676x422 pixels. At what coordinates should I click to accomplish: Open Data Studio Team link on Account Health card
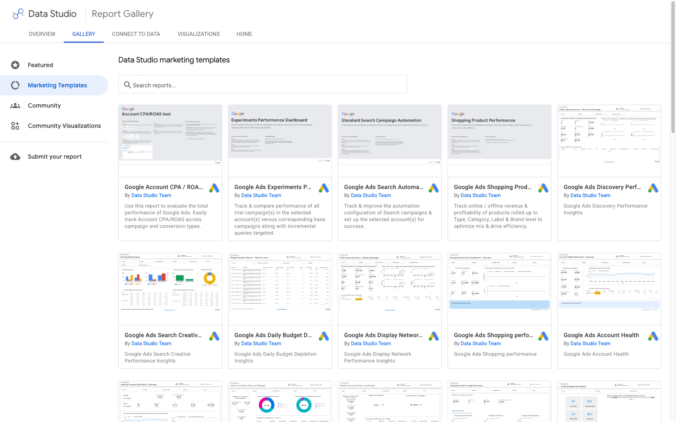pos(590,344)
